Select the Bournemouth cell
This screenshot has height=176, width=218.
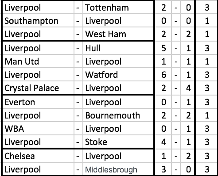(x=118, y=115)
